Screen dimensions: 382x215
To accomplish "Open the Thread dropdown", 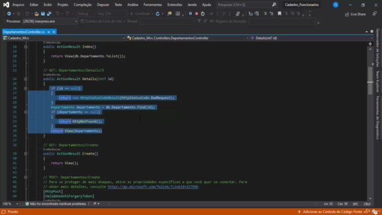I will coord(168,21).
